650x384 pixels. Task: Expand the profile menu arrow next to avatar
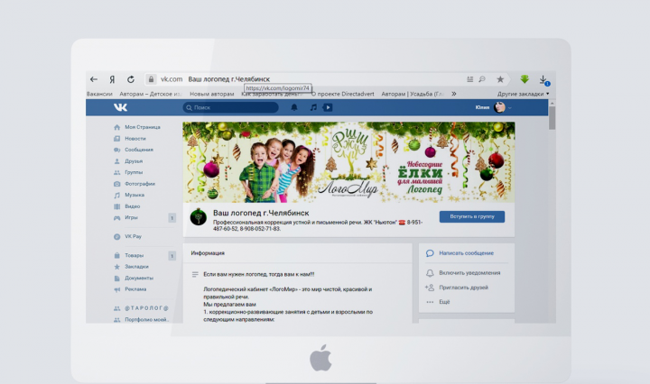[509, 108]
